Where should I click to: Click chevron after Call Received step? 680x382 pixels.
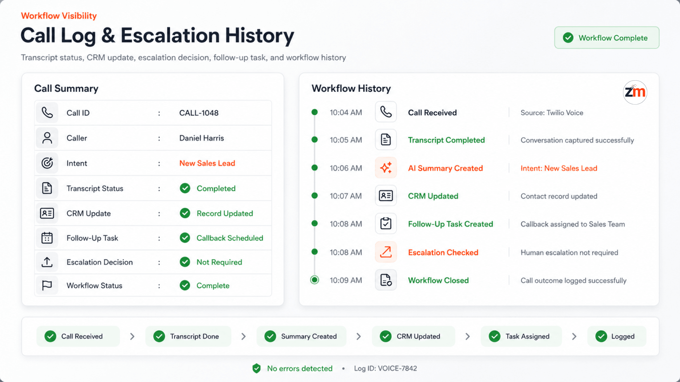[x=132, y=336]
